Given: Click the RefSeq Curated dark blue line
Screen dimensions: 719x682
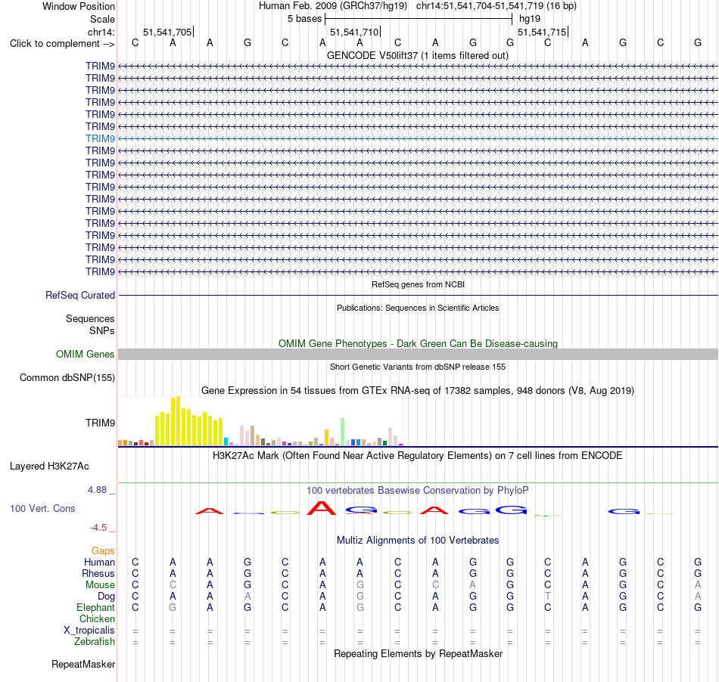Looking at the screenshot, I should [418, 295].
